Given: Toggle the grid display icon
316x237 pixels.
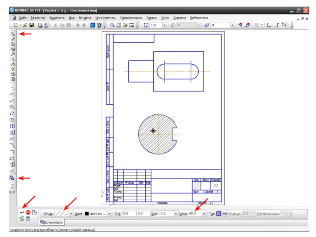Looking at the screenshot, I should [256, 25].
